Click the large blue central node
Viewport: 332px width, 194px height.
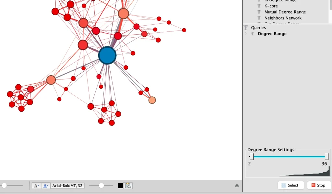coord(107,55)
